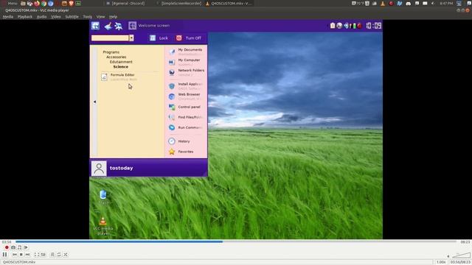The image size is (472, 265).
Task: Launch Chromium from the top panel
Action: 51,4
